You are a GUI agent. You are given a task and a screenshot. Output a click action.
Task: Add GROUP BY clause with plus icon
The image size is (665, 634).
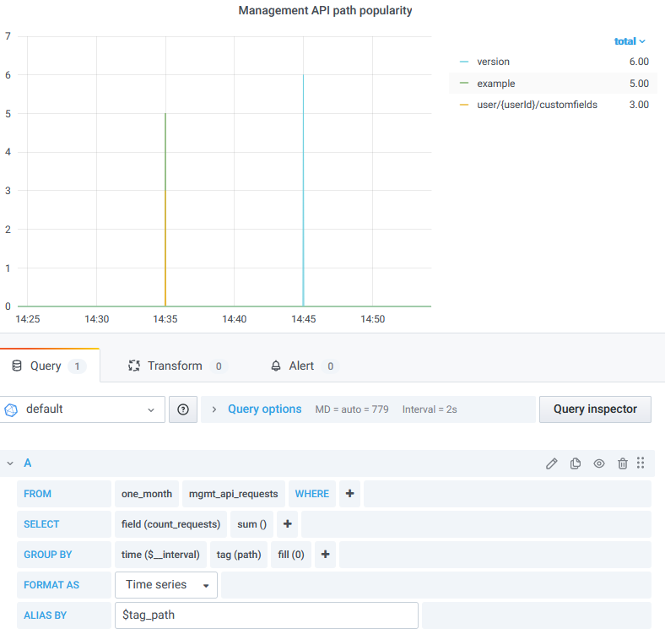coord(325,555)
